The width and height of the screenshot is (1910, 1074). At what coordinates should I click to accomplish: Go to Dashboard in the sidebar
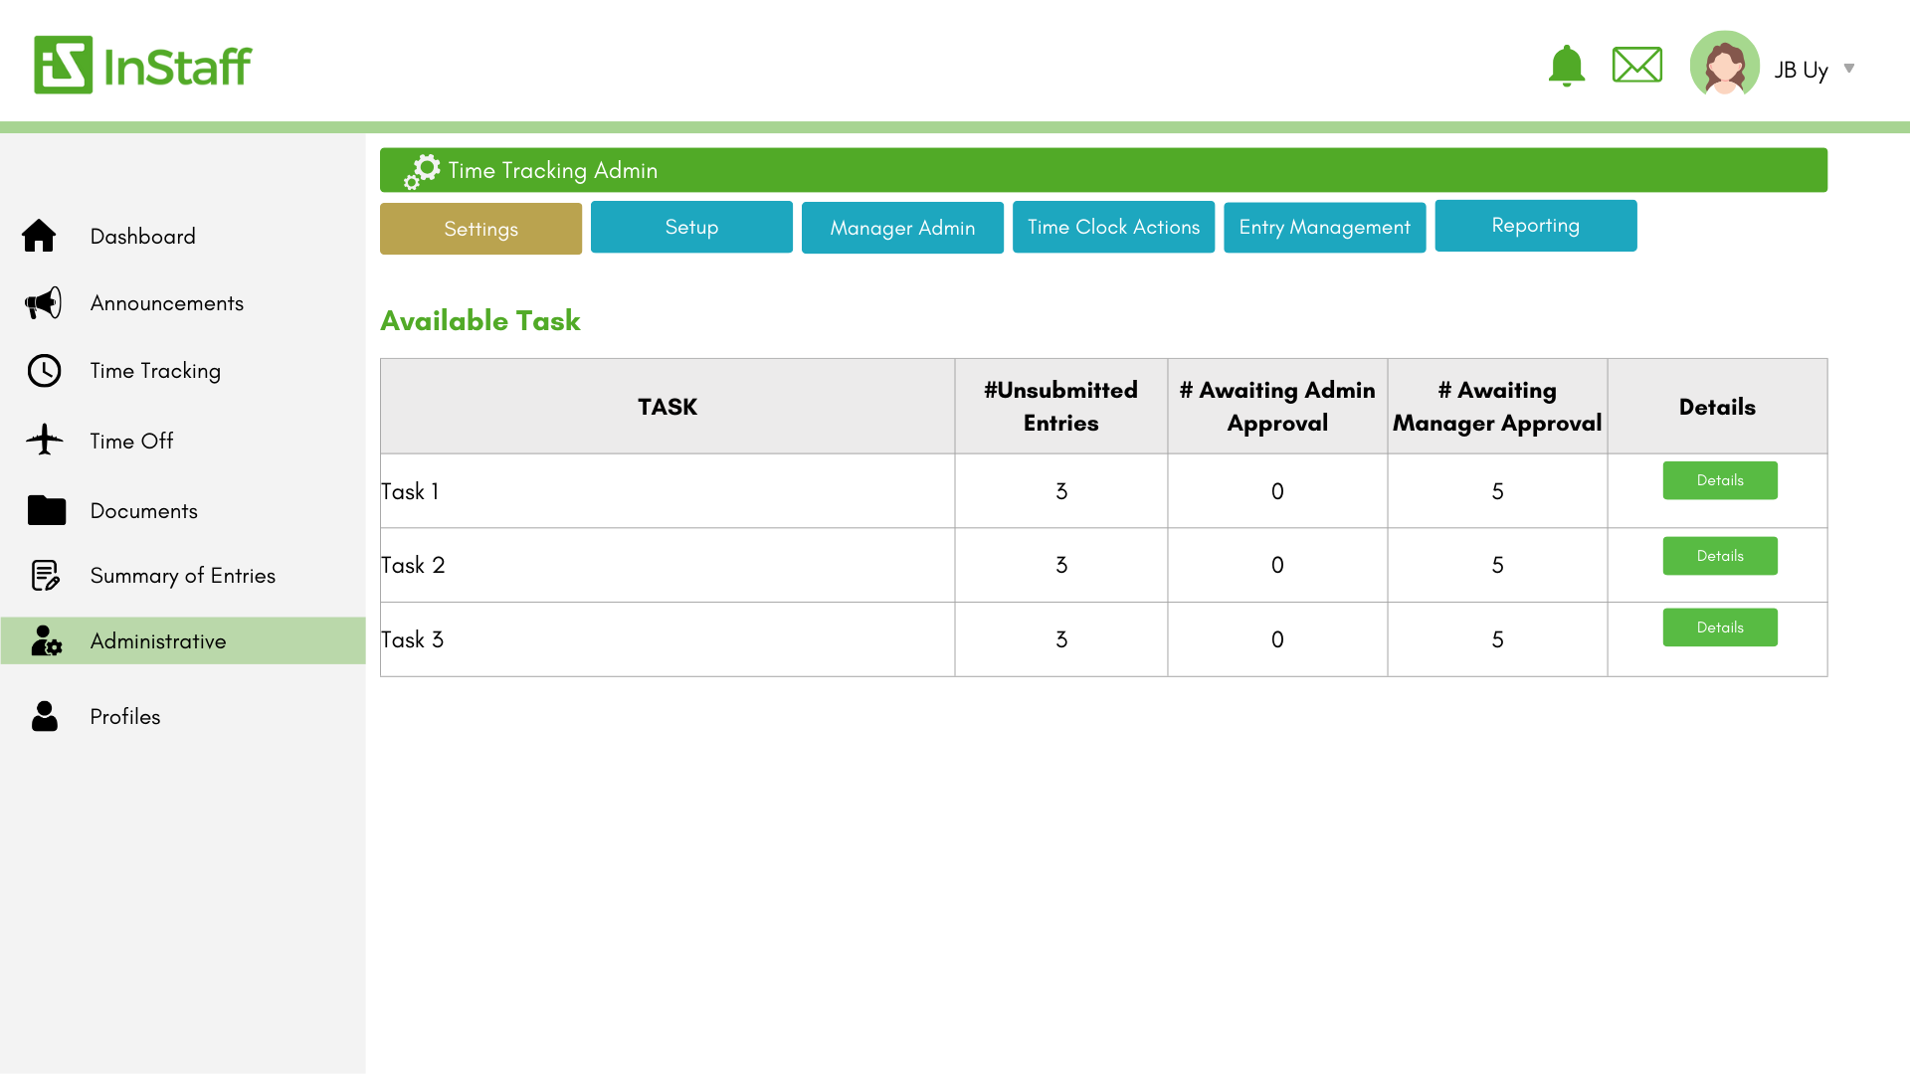142,237
